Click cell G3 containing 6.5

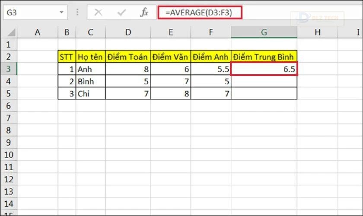tap(264, 69)
